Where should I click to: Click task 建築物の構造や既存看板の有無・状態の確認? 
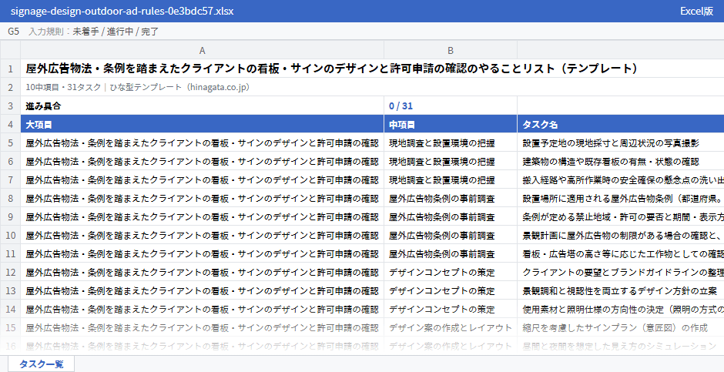621,161
